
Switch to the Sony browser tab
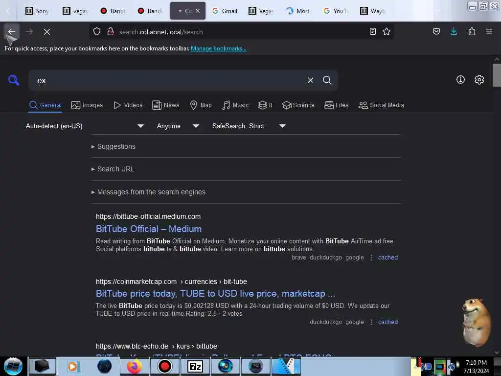(37, 11)
